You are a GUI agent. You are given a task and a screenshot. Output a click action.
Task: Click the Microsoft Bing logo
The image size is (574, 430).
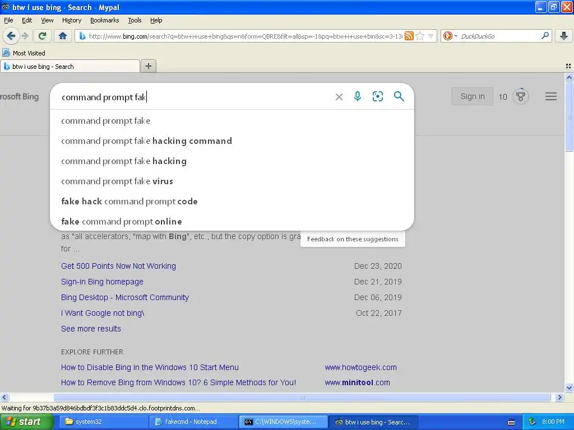click(x=19, y=96)
